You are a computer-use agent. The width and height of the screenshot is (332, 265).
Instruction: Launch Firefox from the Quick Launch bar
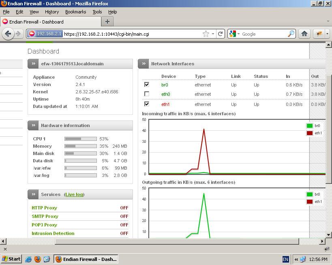coord(37,259)
